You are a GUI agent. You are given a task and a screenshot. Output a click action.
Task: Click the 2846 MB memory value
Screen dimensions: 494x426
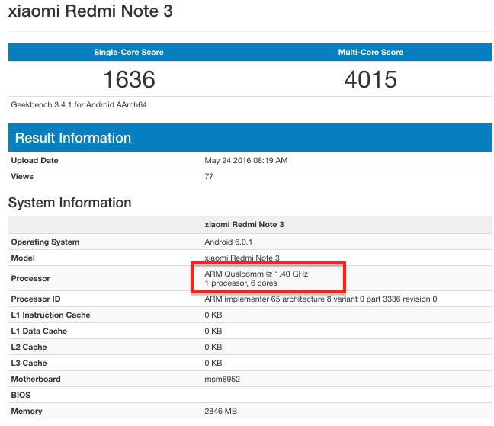[x=222, y=411]
